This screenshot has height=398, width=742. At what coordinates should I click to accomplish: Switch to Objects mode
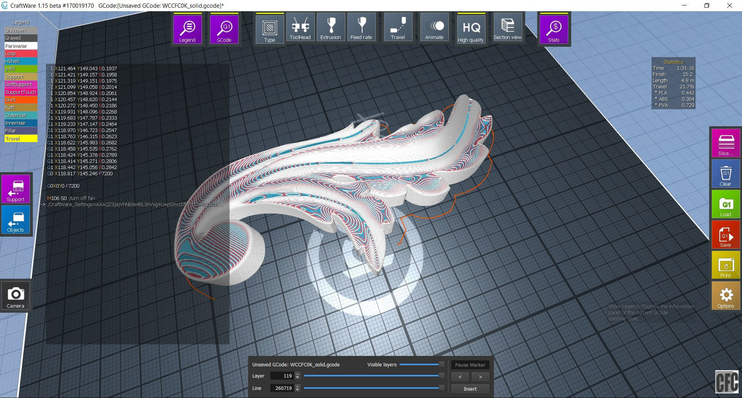click(15, 220)
